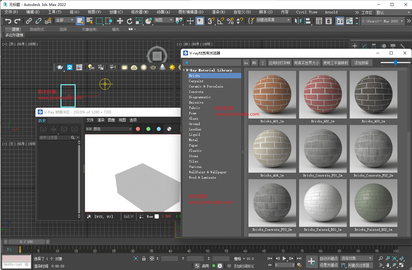This screenshot has width=412, height=270.
Task: Click the large Set Keys plus button
Action: tap(312, 262)
